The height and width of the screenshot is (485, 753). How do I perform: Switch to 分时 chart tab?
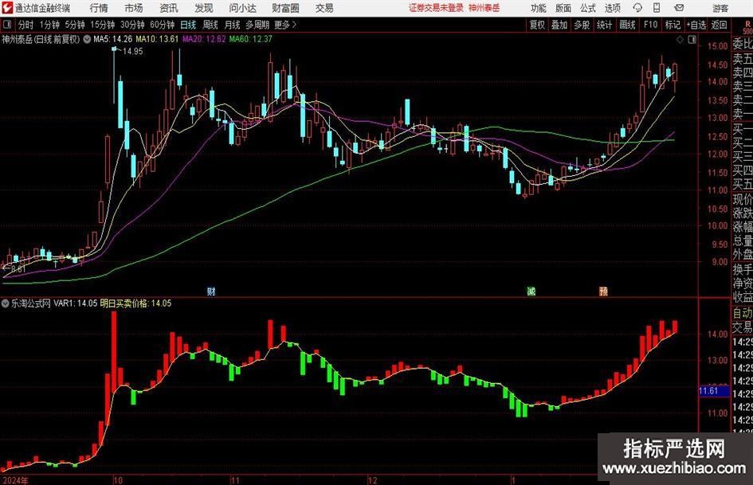[25, 25]
